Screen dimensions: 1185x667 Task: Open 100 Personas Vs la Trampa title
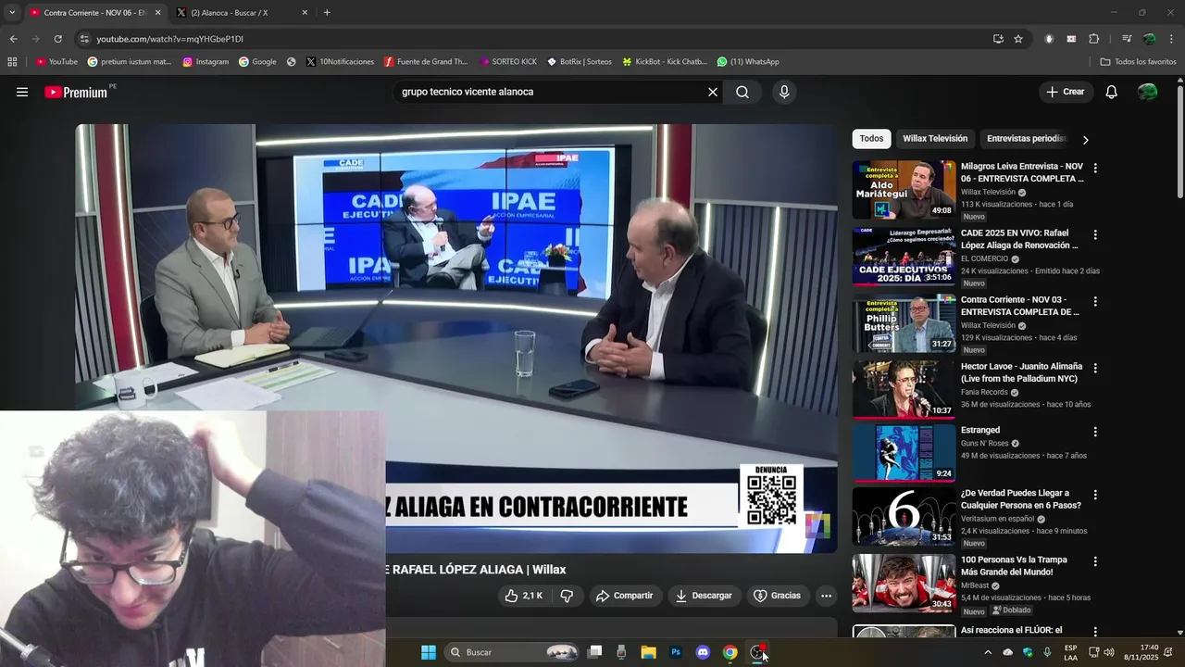pos(1014,566)
